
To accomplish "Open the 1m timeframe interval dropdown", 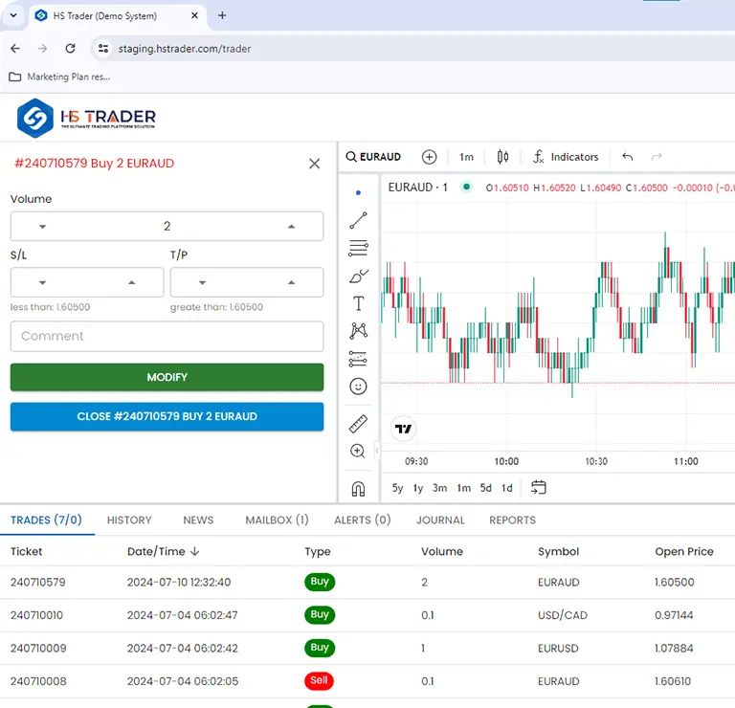I will click(x=466, y=157).
